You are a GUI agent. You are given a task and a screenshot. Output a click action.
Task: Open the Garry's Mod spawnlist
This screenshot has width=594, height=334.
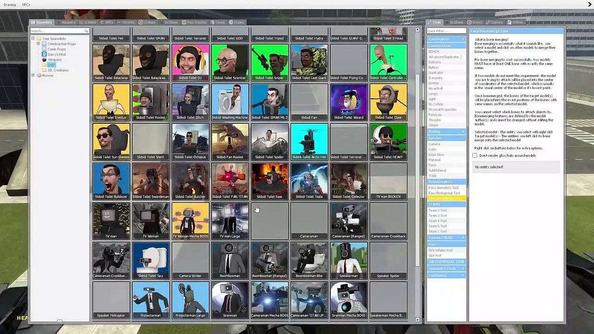coord(57,54)
